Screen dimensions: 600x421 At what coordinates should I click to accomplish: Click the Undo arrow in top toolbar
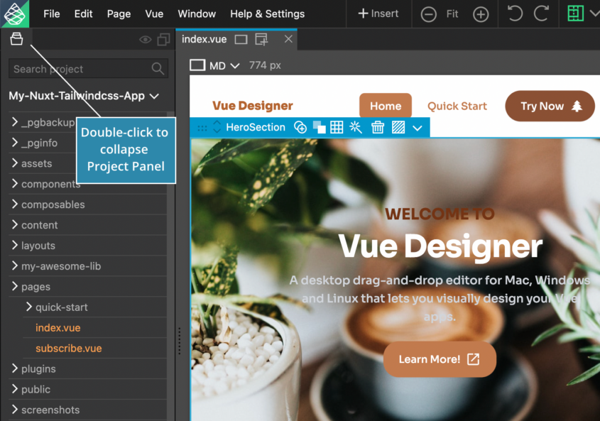click(x=515, y=13)
